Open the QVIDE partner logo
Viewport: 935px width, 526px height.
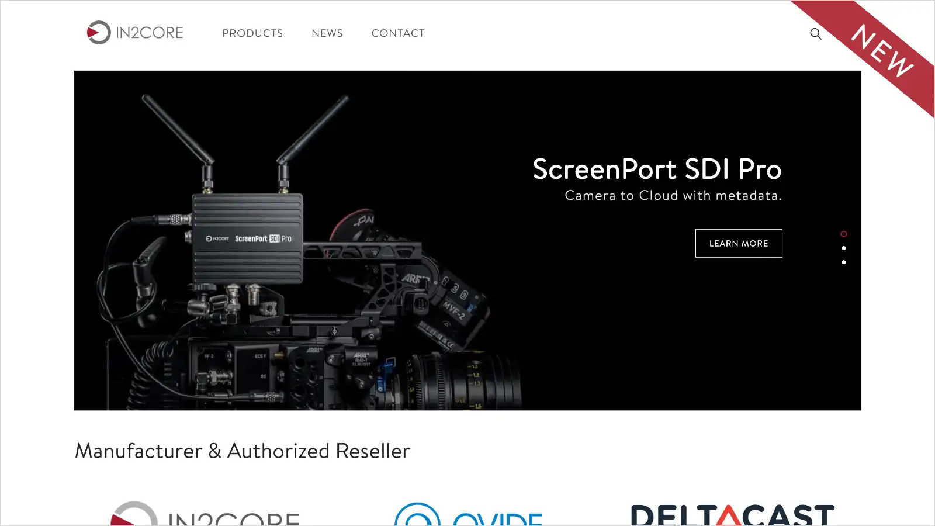469,514
